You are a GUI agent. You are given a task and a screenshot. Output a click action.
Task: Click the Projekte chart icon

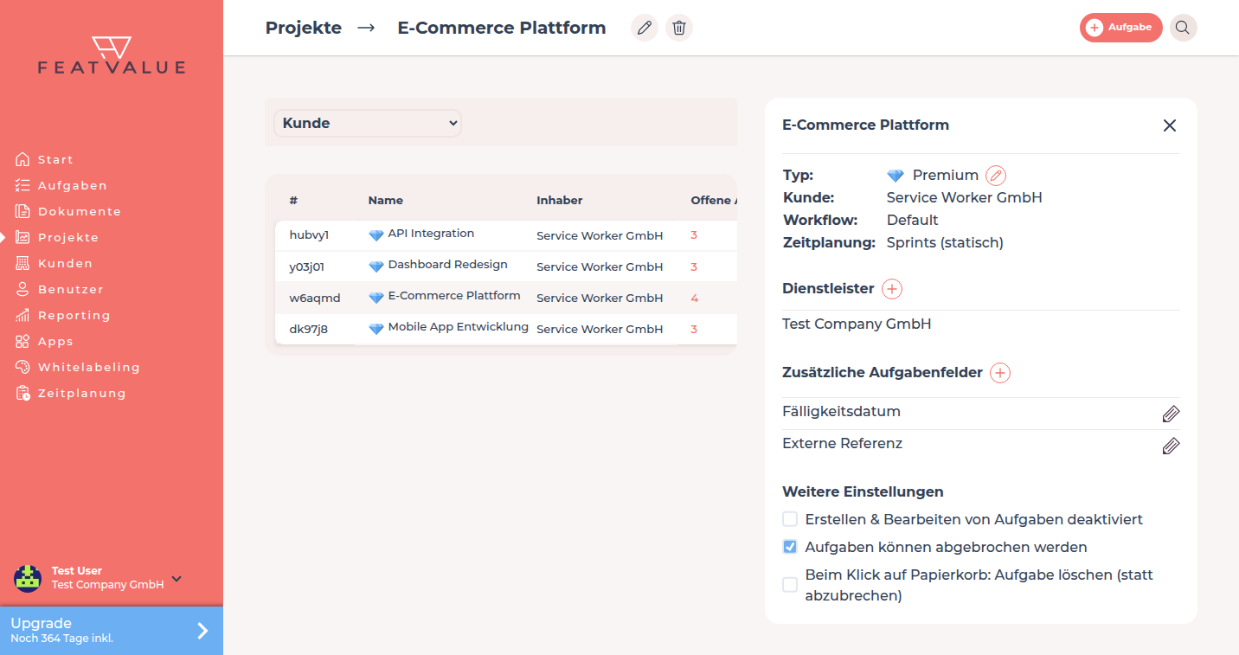click(22, 237)
